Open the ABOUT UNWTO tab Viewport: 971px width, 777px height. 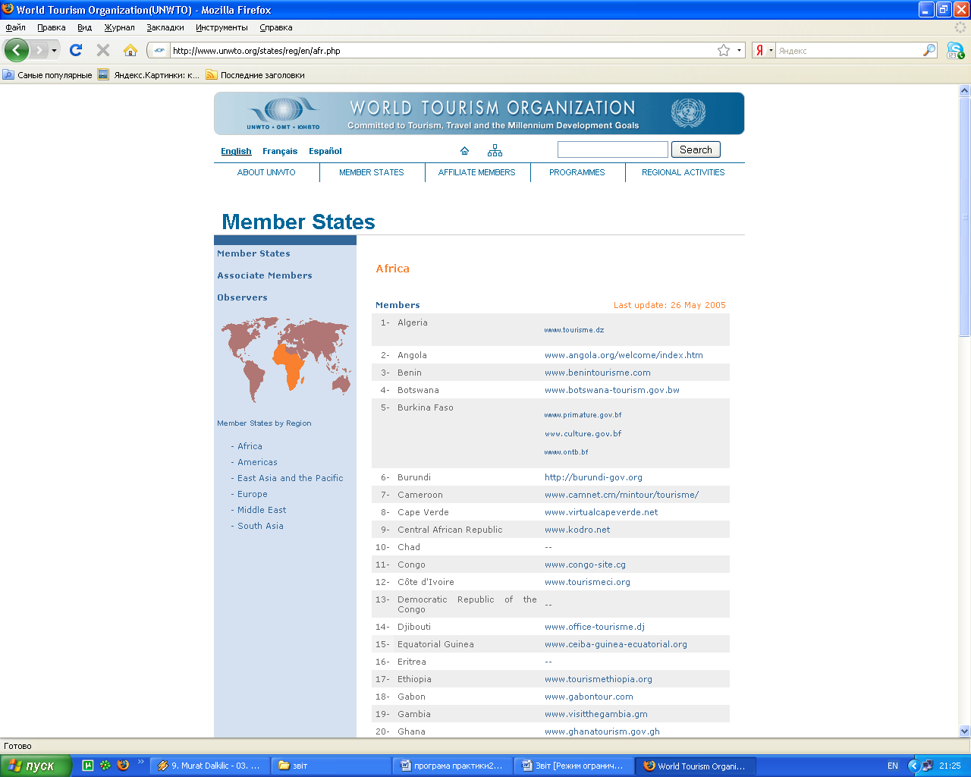point(266,172)
